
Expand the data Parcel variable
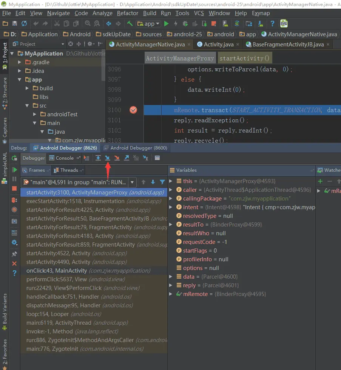(x=171, y=276)
